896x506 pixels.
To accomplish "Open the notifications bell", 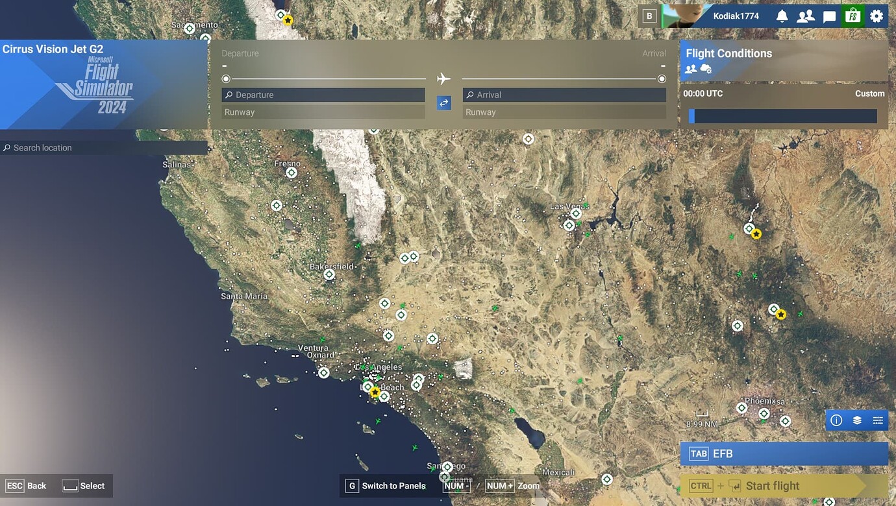I will tap(782, 16).
